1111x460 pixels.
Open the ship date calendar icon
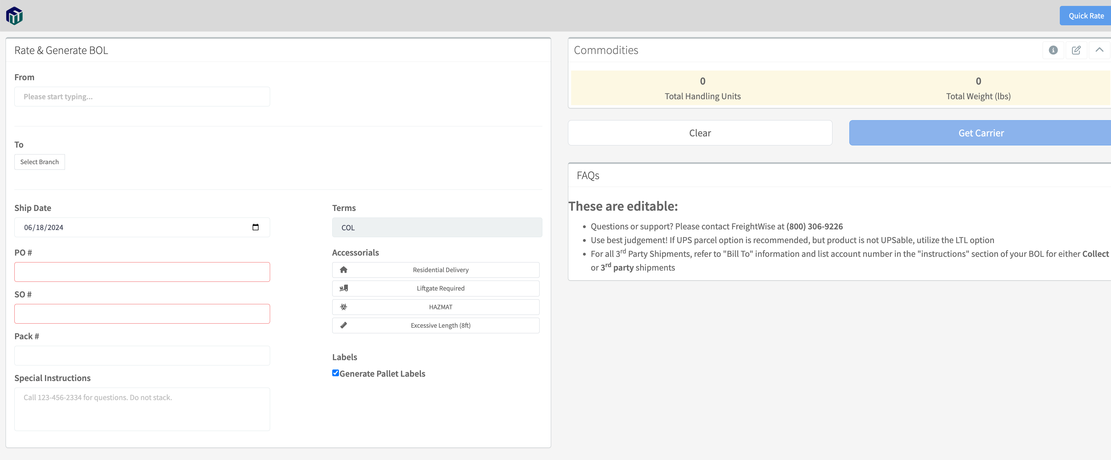click(x=255, y=227)
